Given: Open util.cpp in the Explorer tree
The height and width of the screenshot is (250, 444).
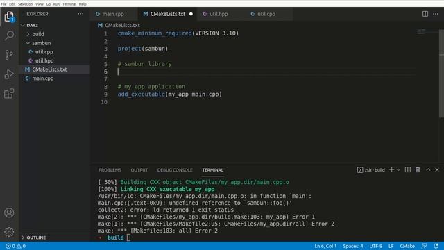Looking at the screenshot, I should 44,52.
